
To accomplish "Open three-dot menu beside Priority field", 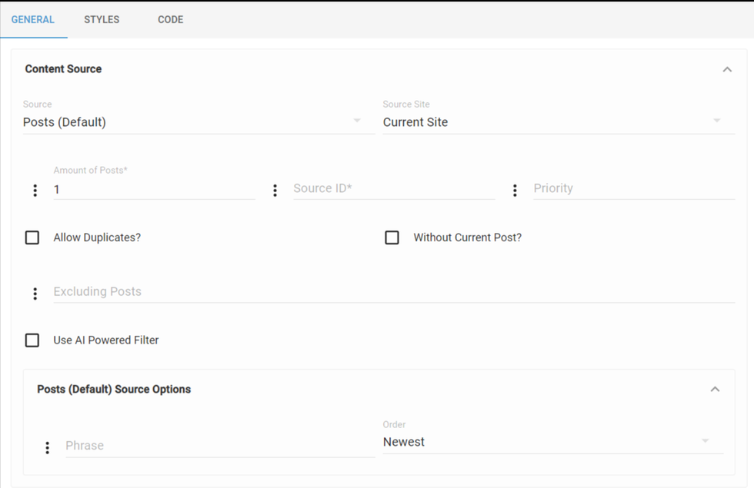I will coord(515,190).
